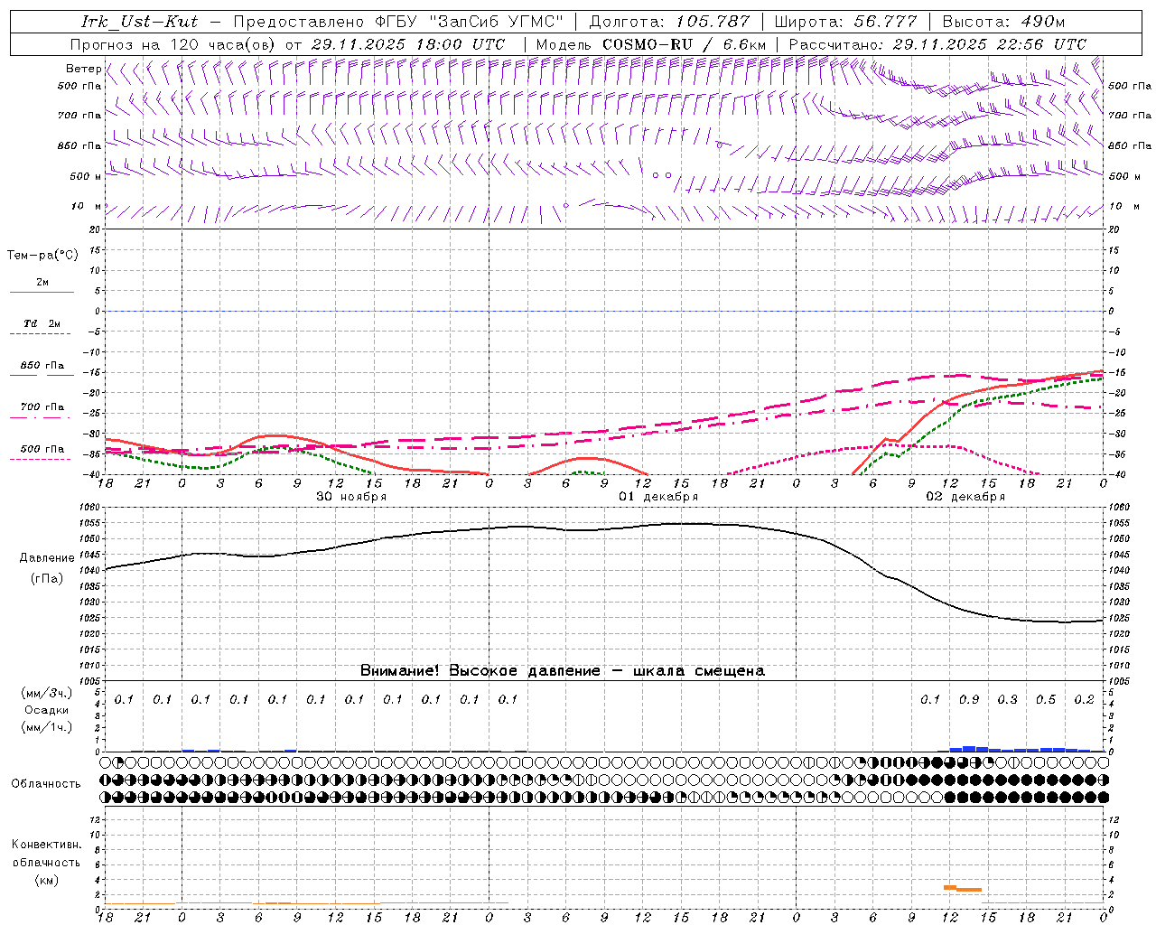Image resolution: width=1156 pixels, height=925 pixels.
Task: Click the date label 02 декабря
Action: (x=965, y=496)
